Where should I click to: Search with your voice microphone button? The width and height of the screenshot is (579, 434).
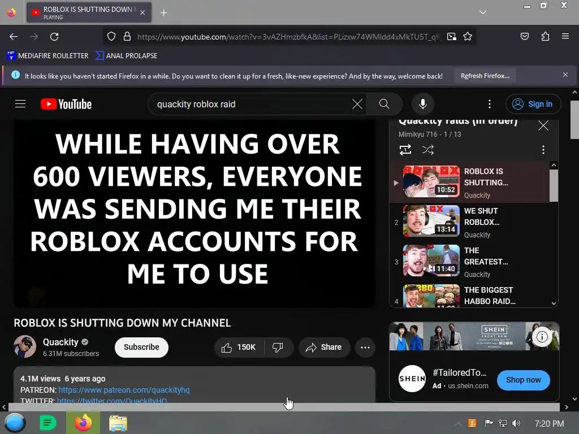423,104
